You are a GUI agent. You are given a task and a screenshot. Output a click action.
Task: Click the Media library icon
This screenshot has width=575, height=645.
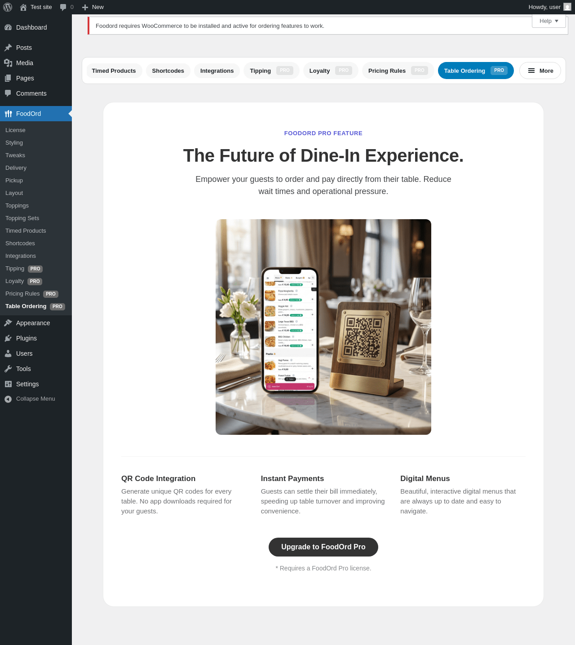(x=8, y=63)
